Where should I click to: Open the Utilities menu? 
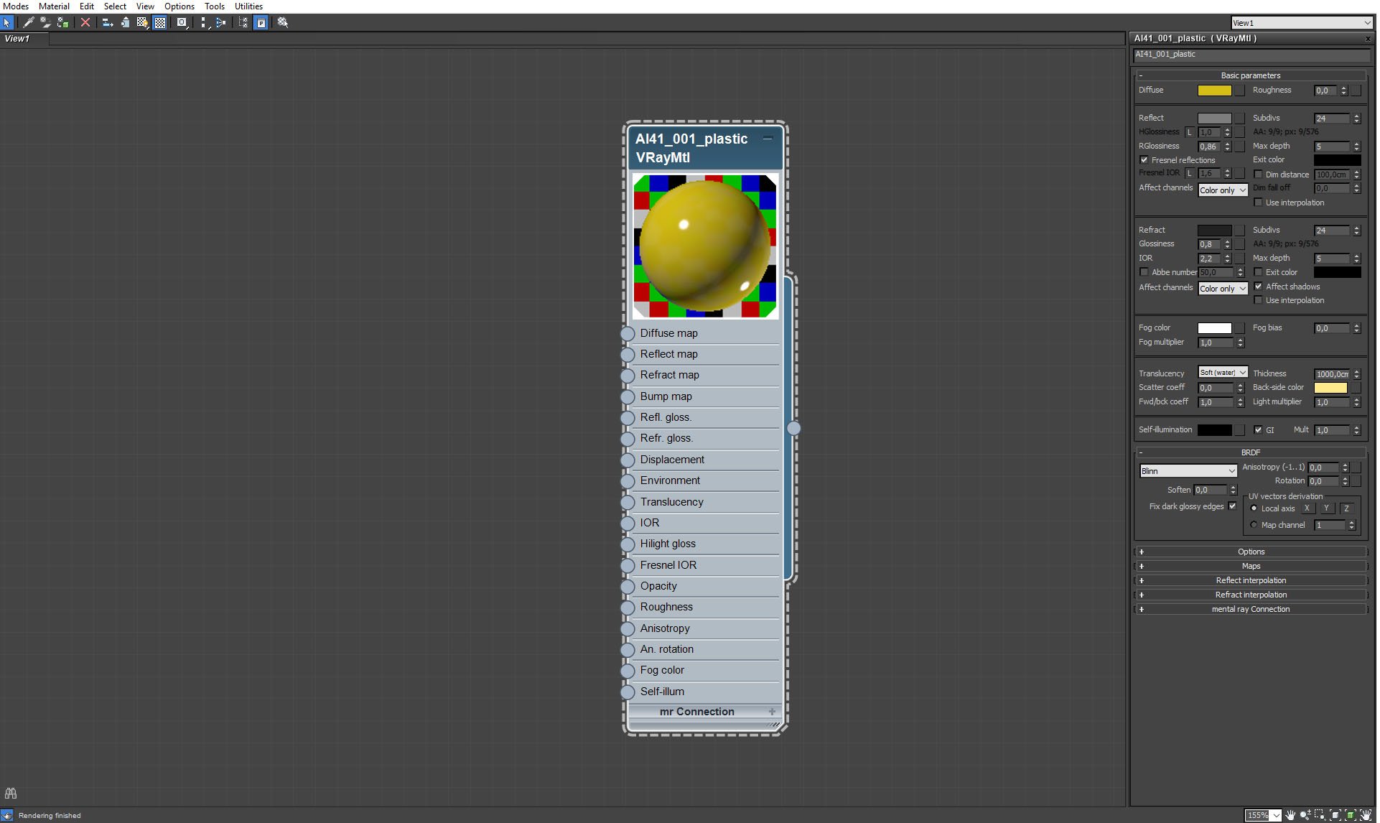pos(248,6)
